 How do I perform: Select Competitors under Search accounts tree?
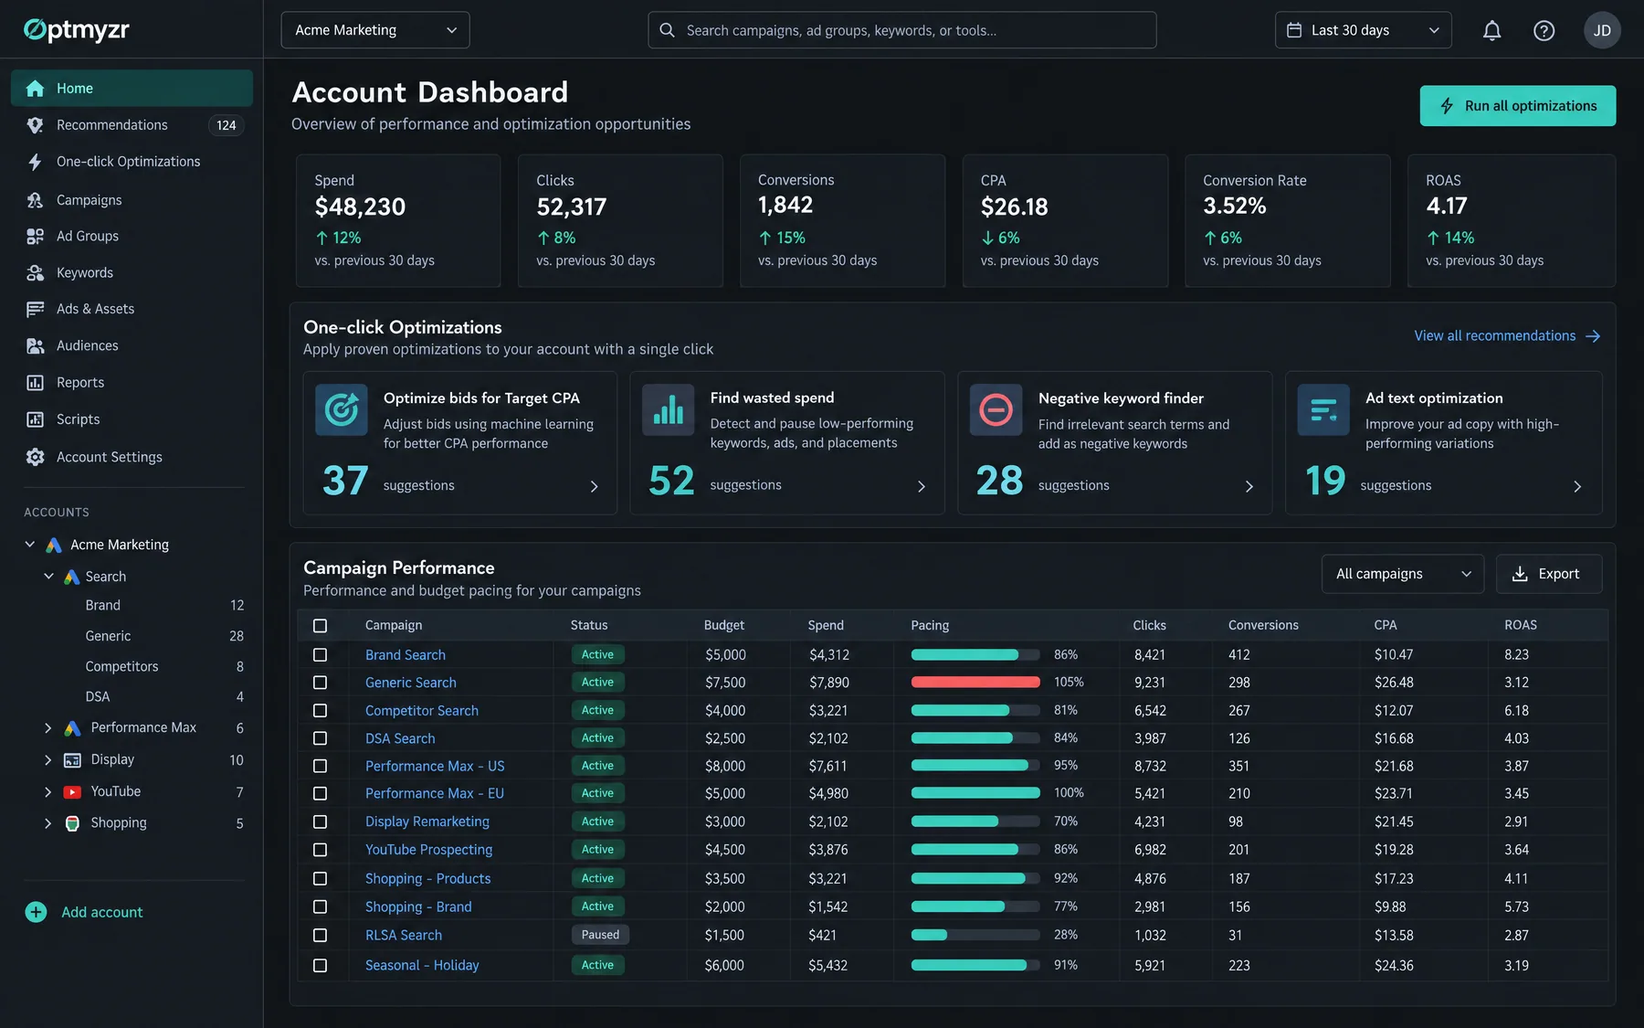coord(121,667)
